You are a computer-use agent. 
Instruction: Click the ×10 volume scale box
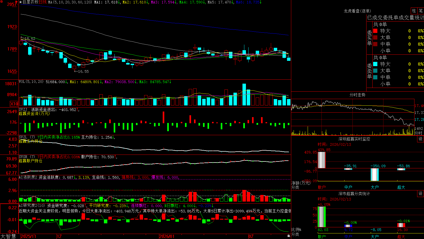click(x=14, y=104)
